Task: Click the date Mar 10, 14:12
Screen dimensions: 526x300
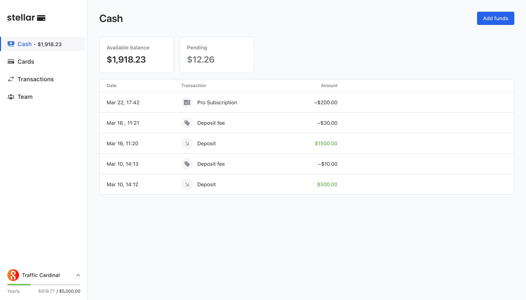Action: tap(122, 184)
